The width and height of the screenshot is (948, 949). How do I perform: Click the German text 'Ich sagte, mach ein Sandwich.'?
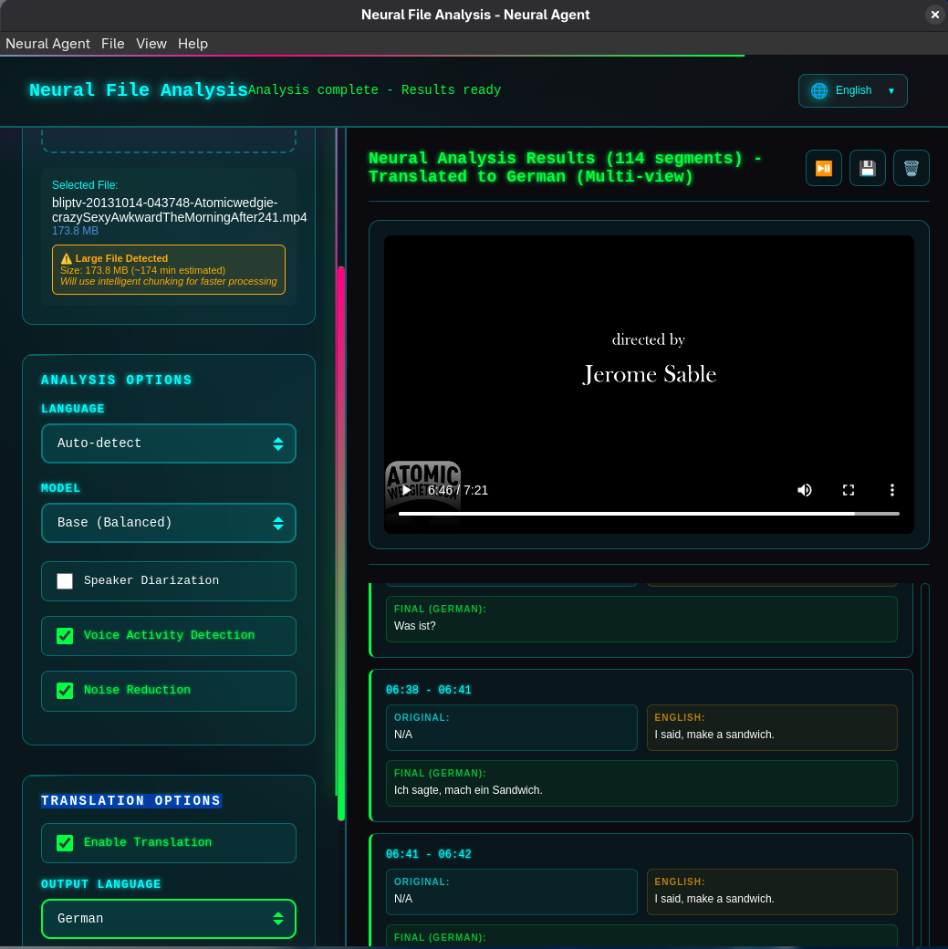point(468,790)
